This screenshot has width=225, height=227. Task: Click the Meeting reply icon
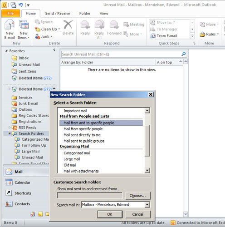point(126,25)
